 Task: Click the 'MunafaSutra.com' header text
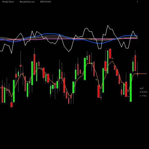27,2
